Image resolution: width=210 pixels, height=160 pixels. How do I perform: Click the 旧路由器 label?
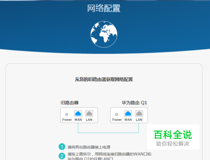pos(69,103)
